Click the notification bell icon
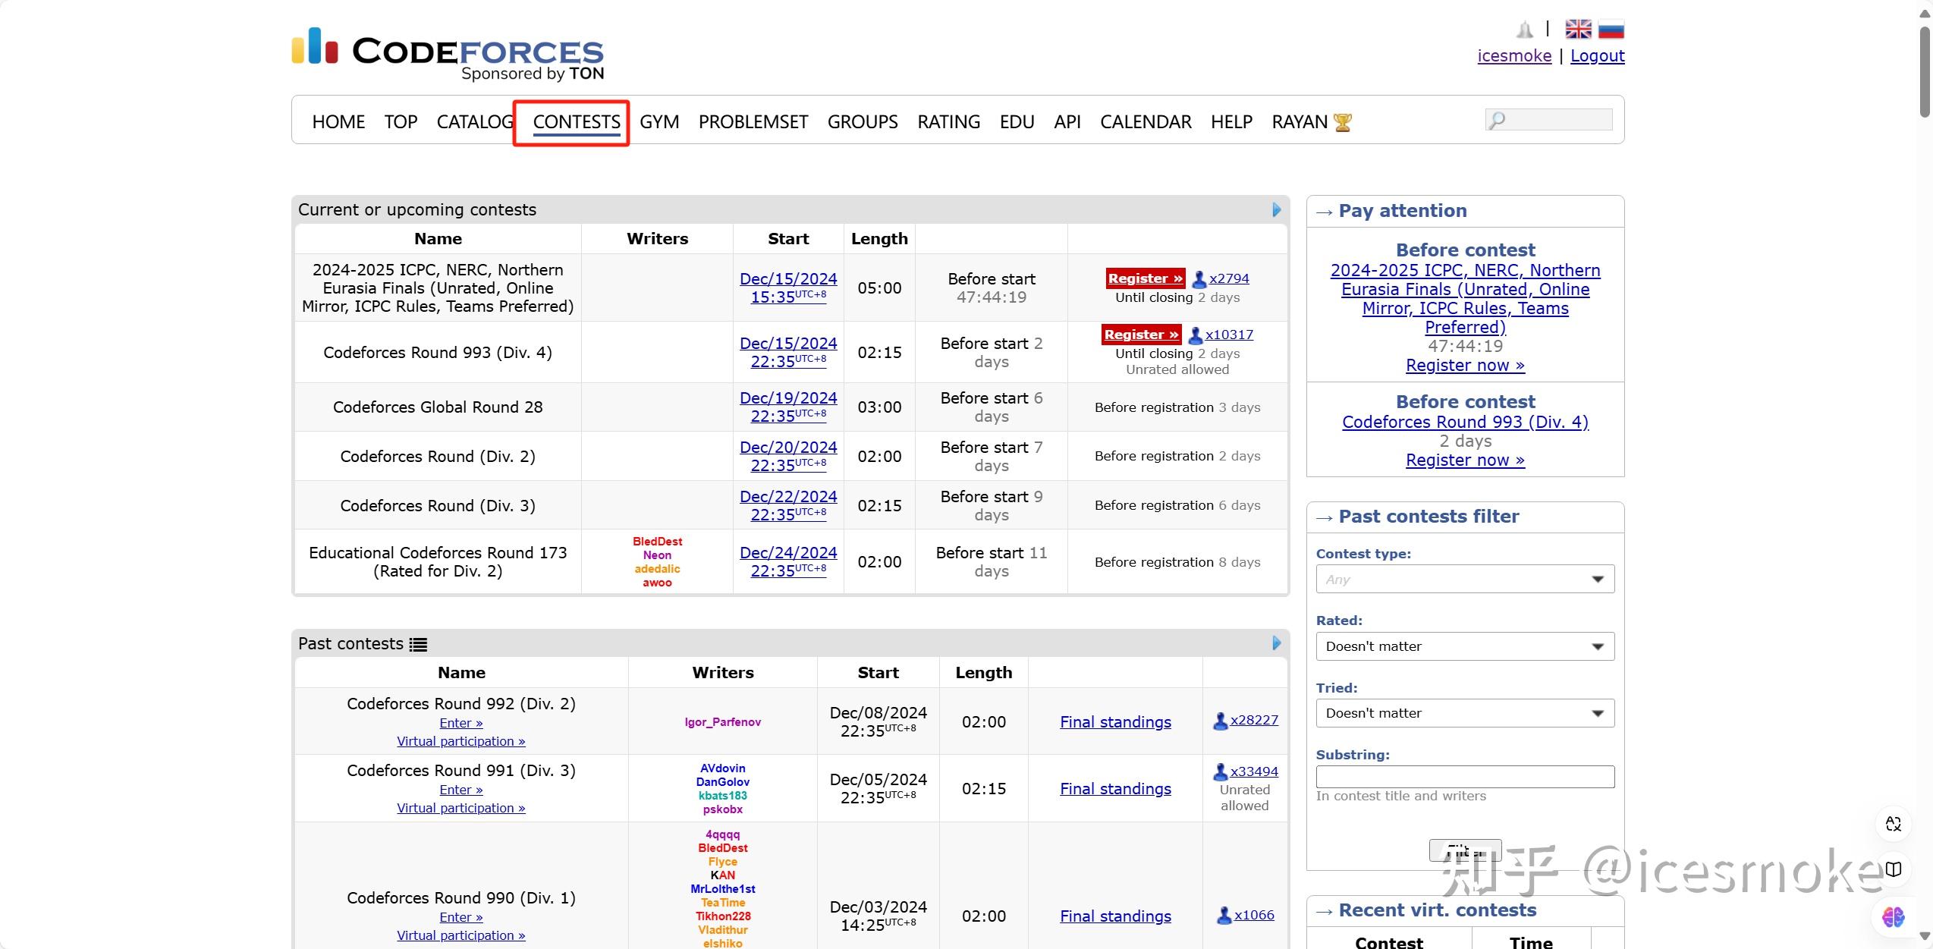1933x949 pixels. coord(1524,30)
